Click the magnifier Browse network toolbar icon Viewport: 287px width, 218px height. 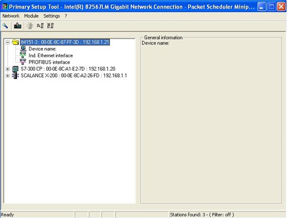point(5,26)
